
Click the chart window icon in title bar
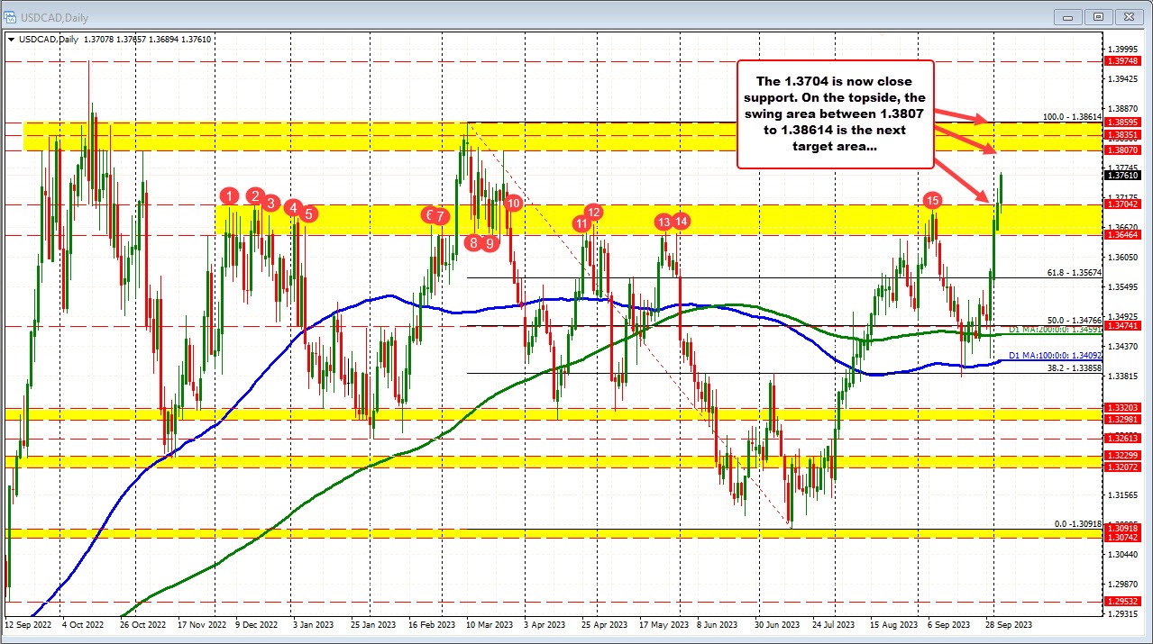[x=11, y=15]
